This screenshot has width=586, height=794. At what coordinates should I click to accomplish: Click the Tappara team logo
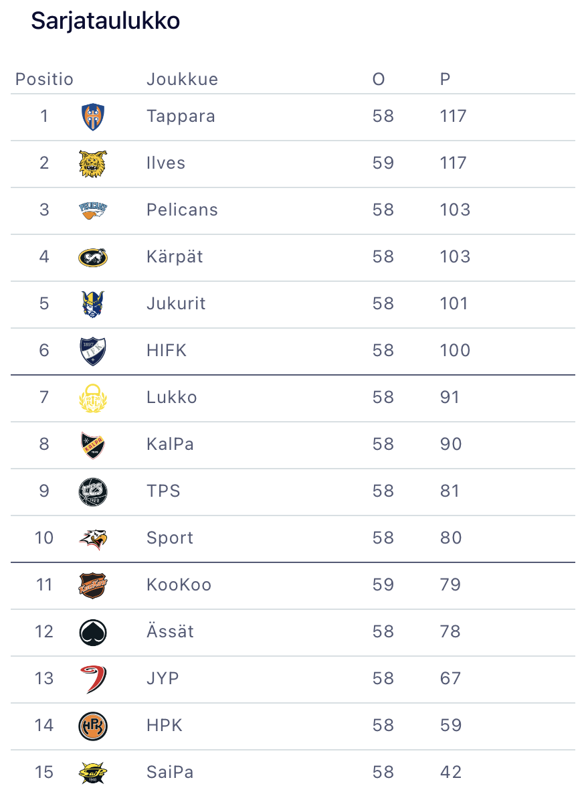pyautogui.click(x=92, y=116)
